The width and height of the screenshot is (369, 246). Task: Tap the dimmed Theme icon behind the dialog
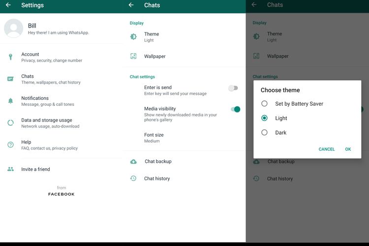click(x=256, y=36)
